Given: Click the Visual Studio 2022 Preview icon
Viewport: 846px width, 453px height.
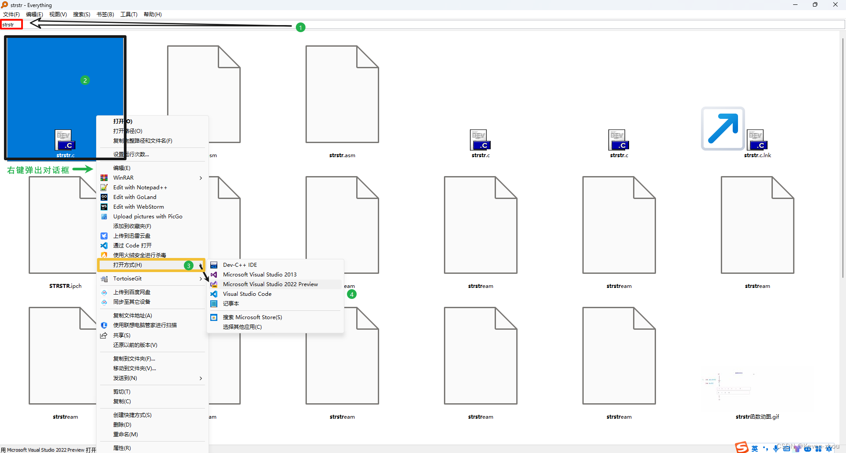Looking at the screenshot, I should (214, 284).
